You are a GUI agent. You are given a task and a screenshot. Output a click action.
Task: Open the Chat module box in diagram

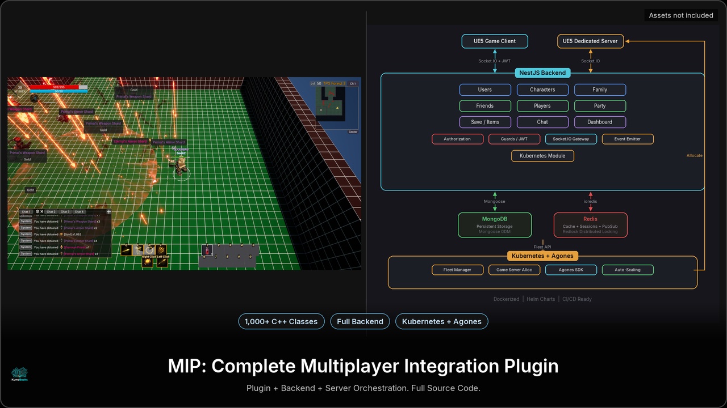(x=542, y=122)
